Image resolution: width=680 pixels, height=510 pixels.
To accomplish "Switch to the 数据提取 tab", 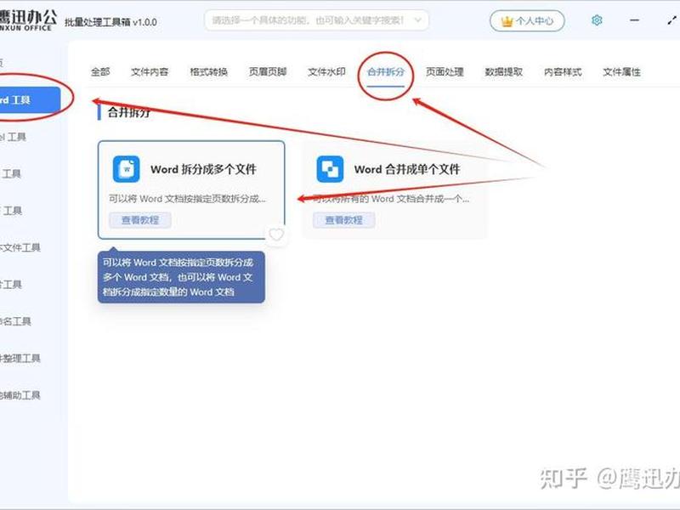I will tap(503, 72).
